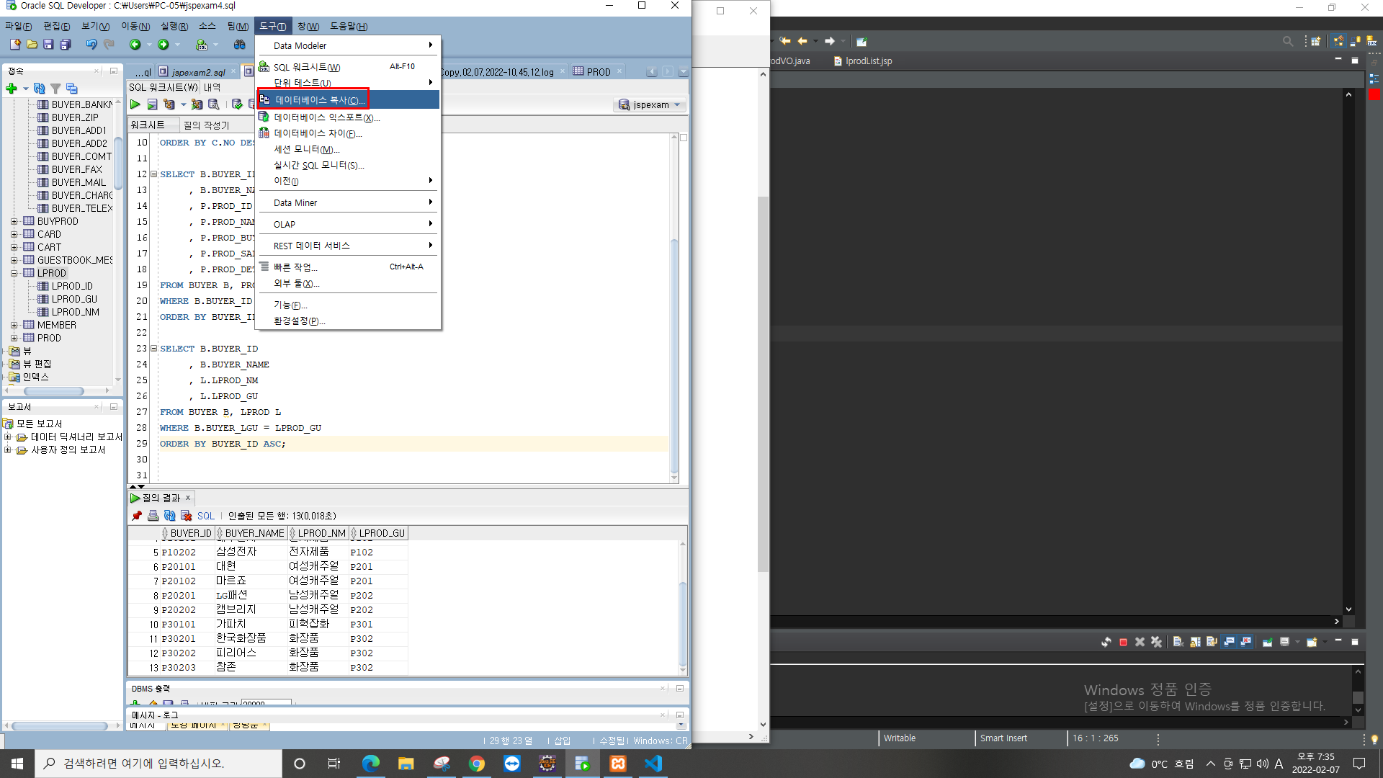Click the binoculars find DB object icon
1383x778 pixels.
tap(239, 45)
